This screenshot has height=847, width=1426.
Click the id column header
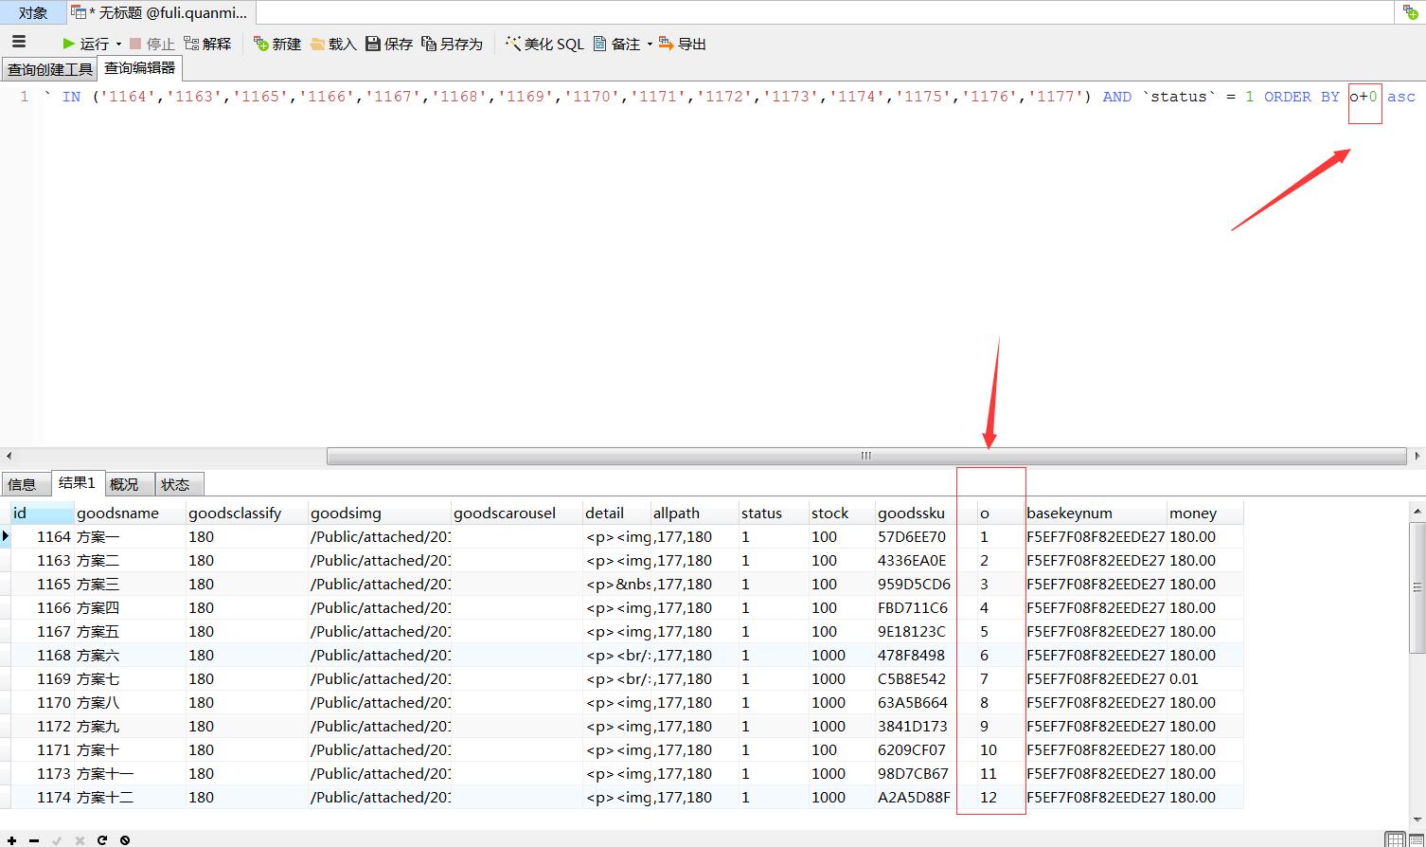tap(43, 513)
